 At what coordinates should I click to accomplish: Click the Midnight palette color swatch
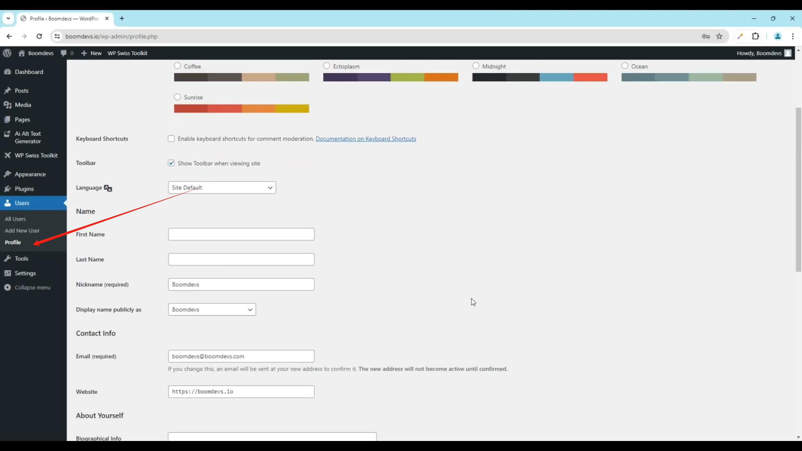pyautogui.click(x=539, y=77)
